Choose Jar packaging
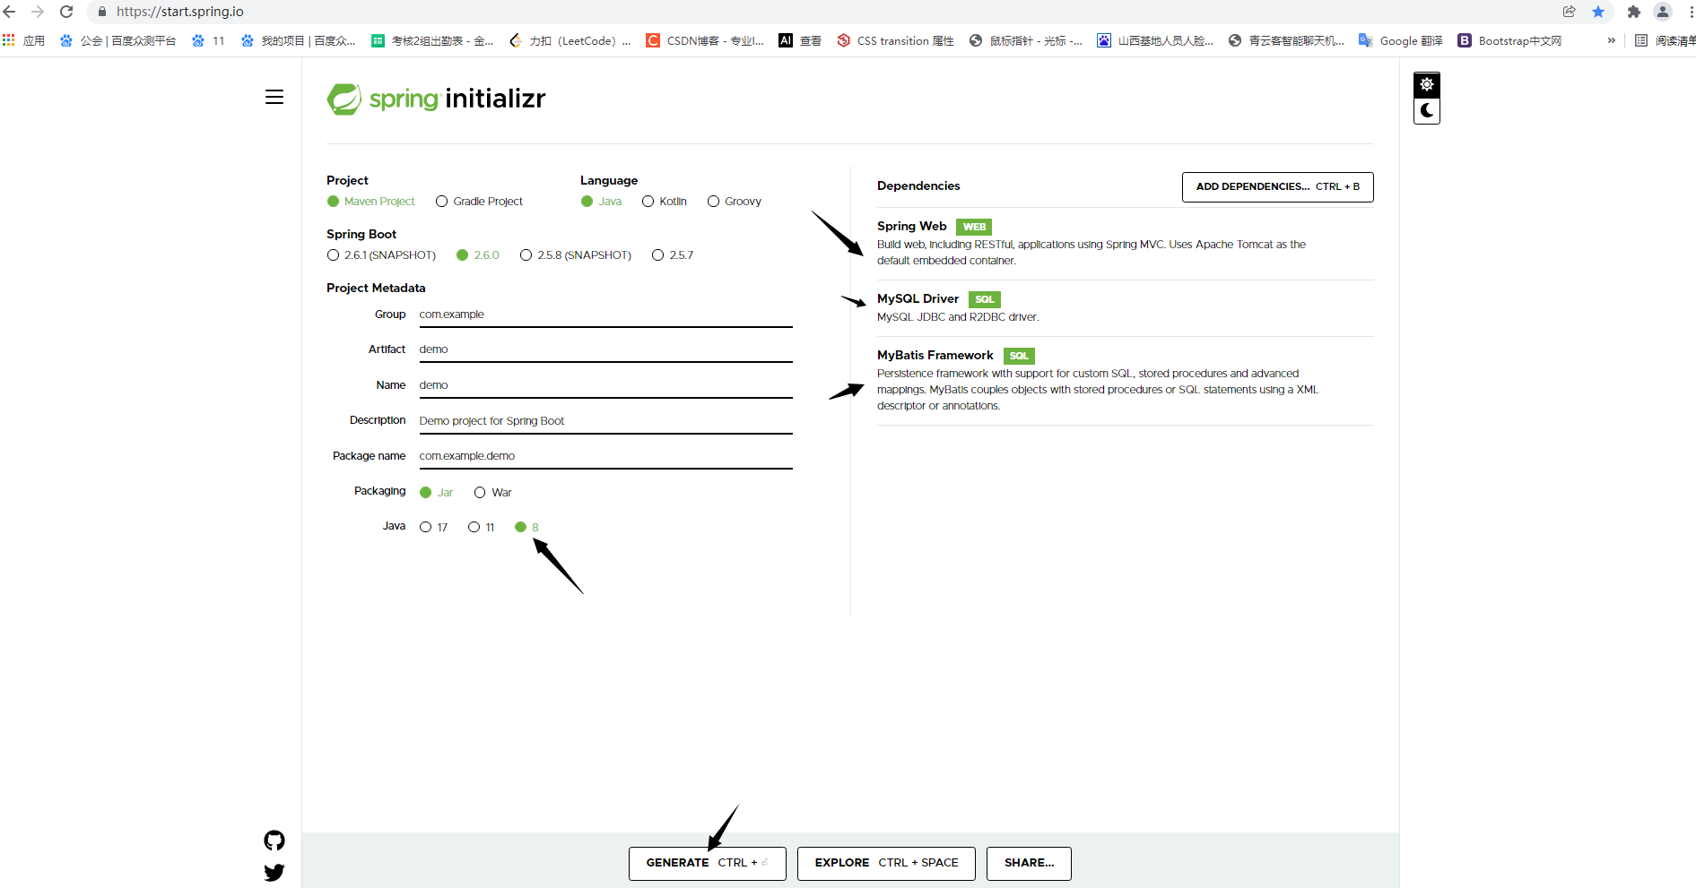 (436, 493)
